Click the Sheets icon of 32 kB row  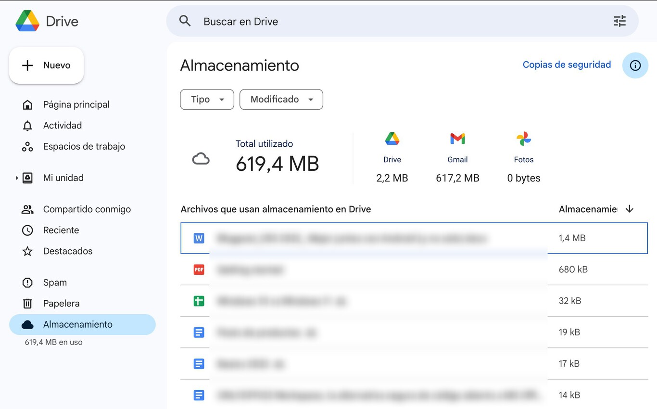pyautogui.click(x=199, y=301)
